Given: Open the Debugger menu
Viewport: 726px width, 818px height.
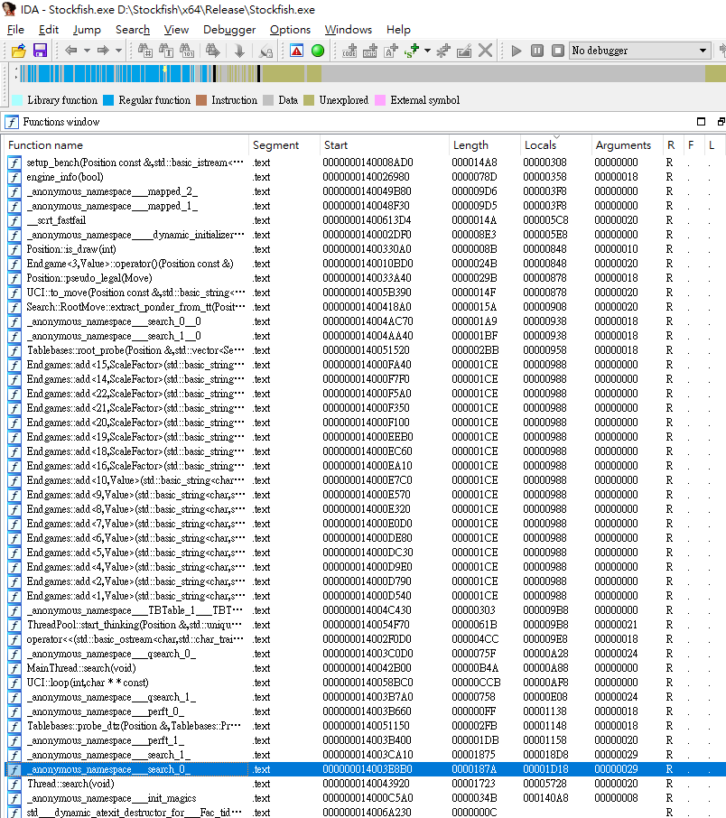Looking at the screenshot, I should pos(229,30).
